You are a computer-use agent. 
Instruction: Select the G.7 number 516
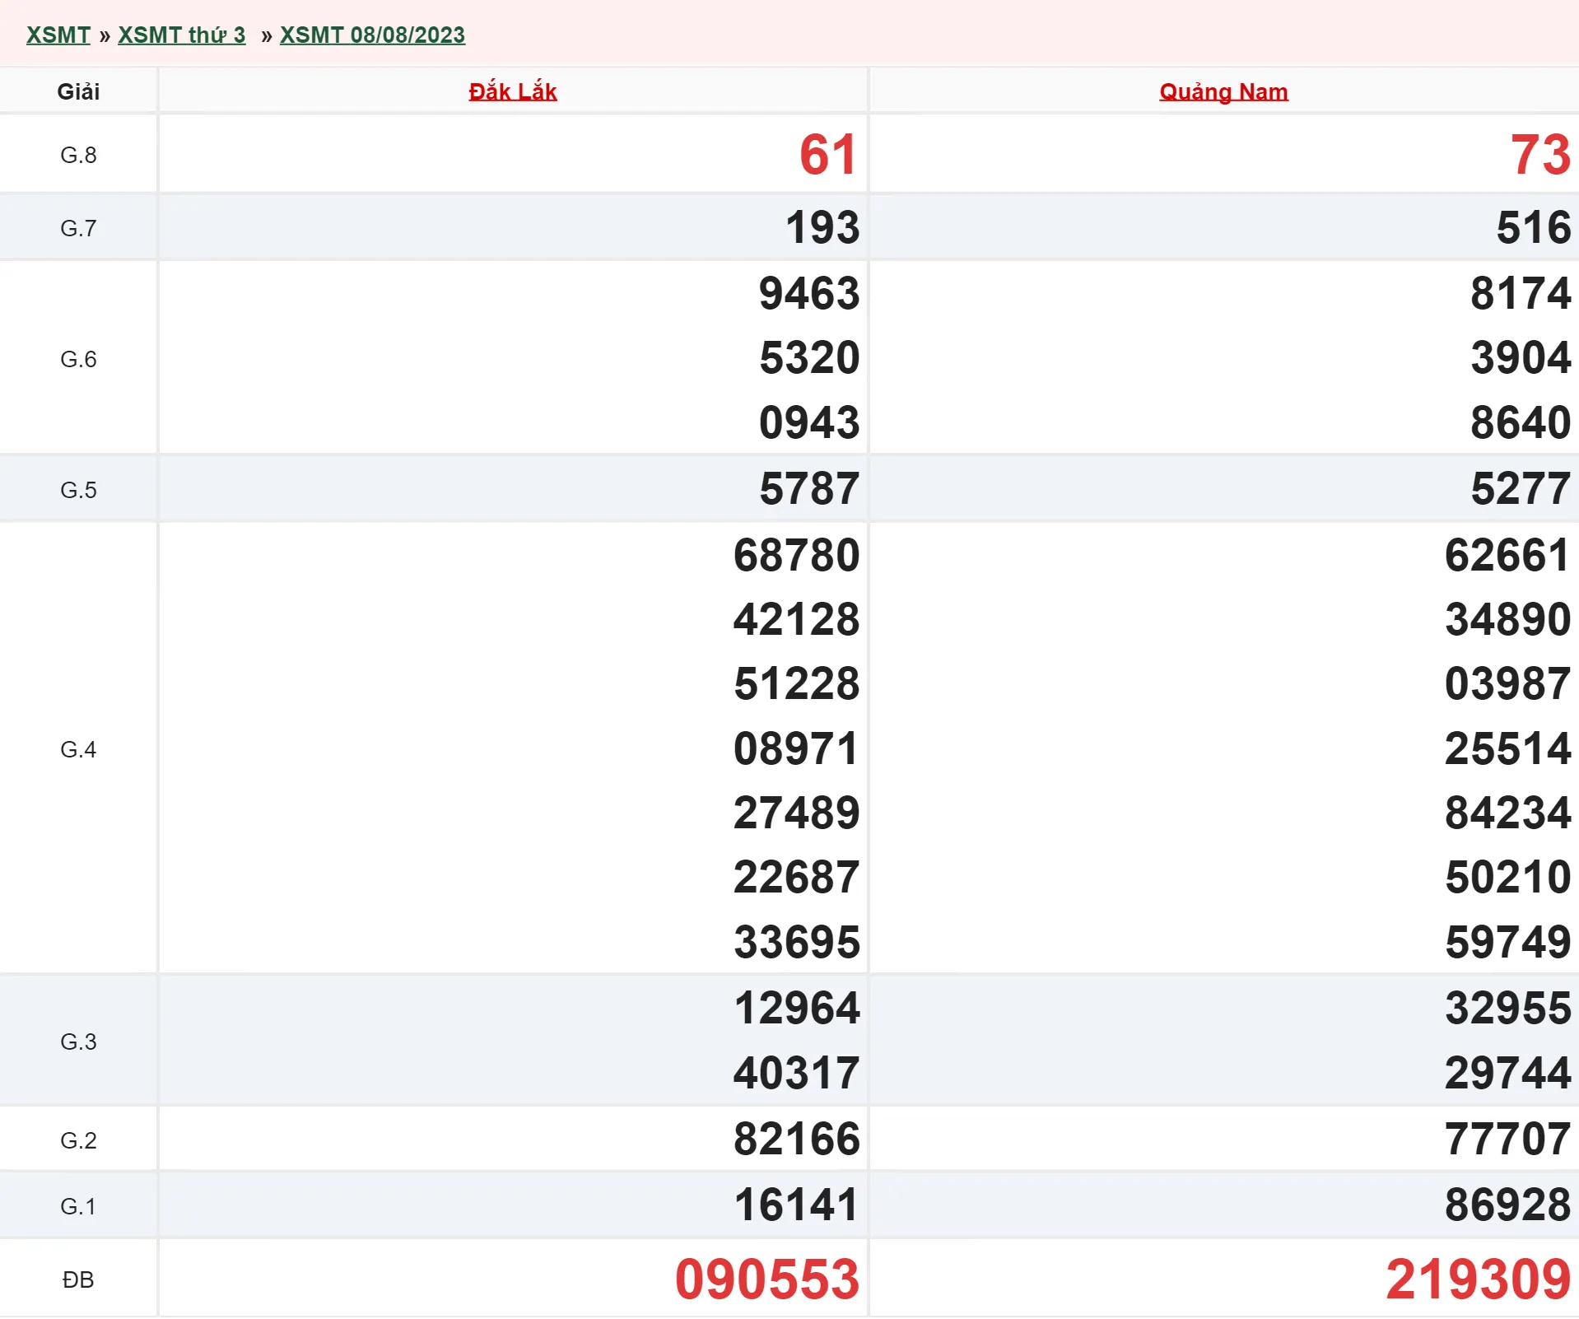1533,227
